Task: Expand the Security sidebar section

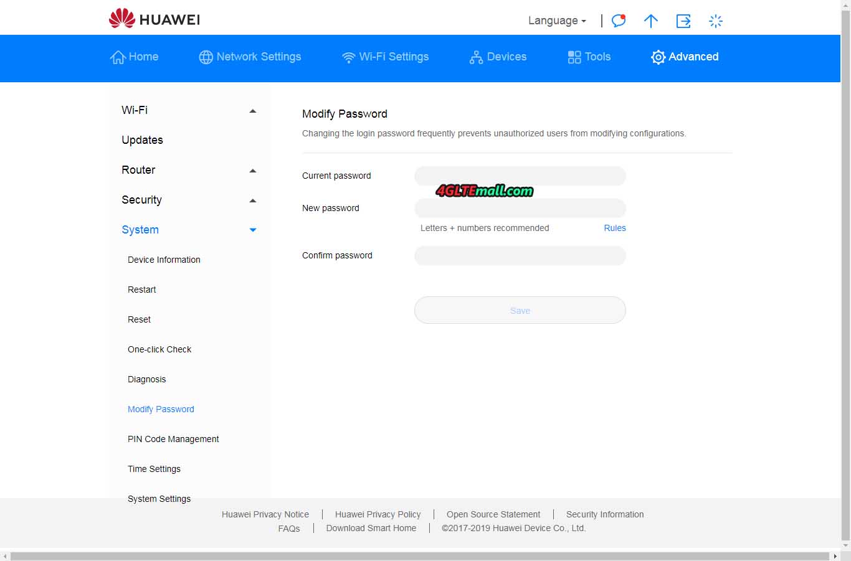Action: 252,200
